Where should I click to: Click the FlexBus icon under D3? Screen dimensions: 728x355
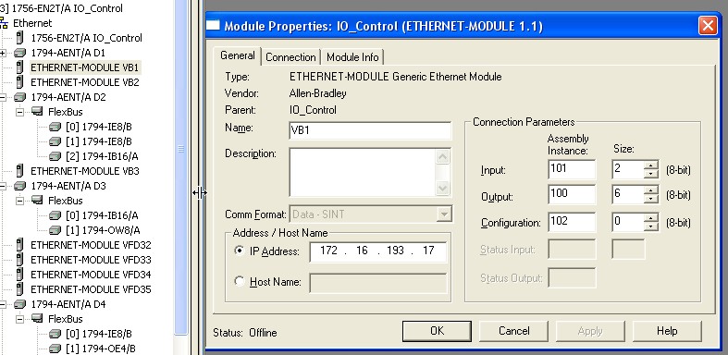[37, 201]
